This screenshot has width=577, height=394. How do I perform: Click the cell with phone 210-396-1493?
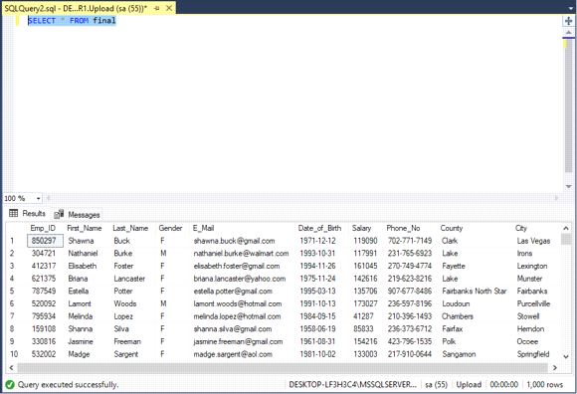410,316
